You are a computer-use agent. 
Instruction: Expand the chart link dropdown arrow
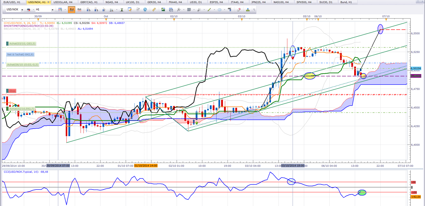[33, 10]
